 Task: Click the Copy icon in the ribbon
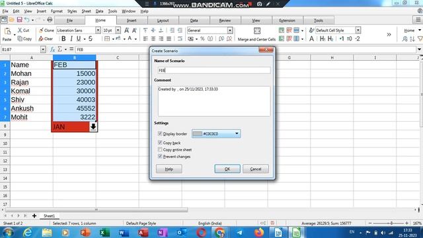point(20,39)
